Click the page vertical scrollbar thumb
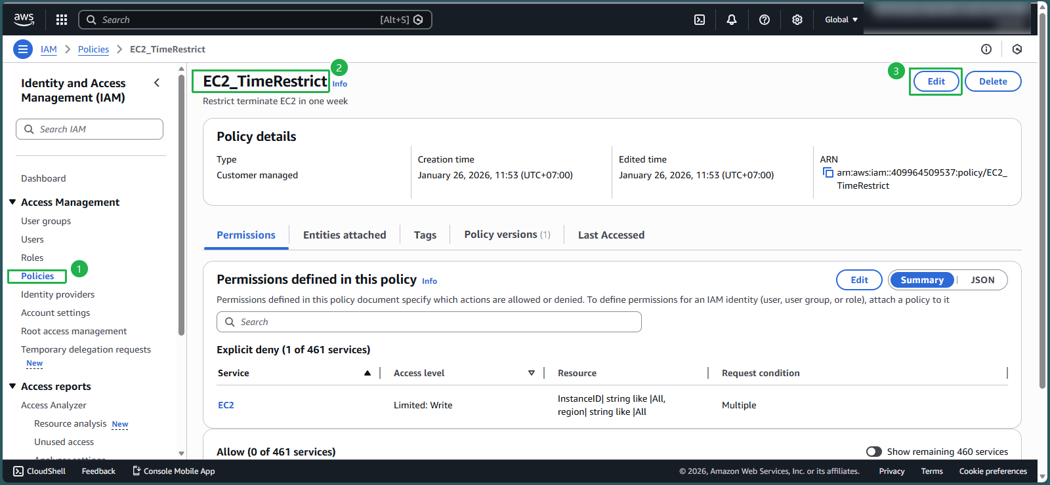Screen dimensions: 1050x485 [1042, 201]
